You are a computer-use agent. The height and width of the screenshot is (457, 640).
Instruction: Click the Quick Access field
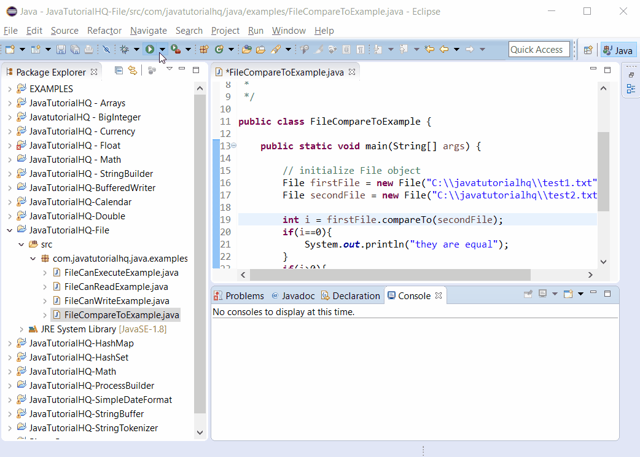[539, 49]
